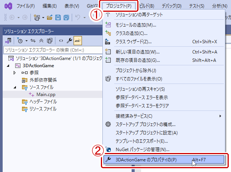Expand the 参照 tree node
The height and width of the screenshot is (172, 231).
[14, 73]
